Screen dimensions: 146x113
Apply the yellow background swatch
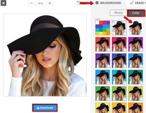[x=103, y=108]
